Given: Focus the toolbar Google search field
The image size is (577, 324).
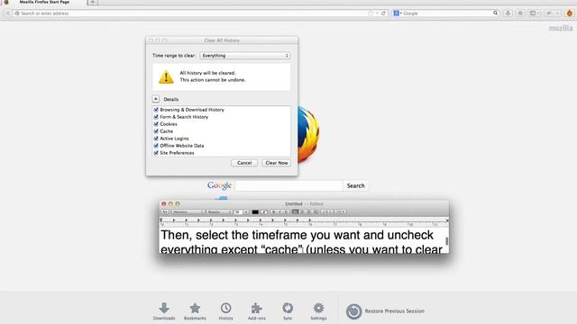Looking at the screenshot, I should click(447, 13).
